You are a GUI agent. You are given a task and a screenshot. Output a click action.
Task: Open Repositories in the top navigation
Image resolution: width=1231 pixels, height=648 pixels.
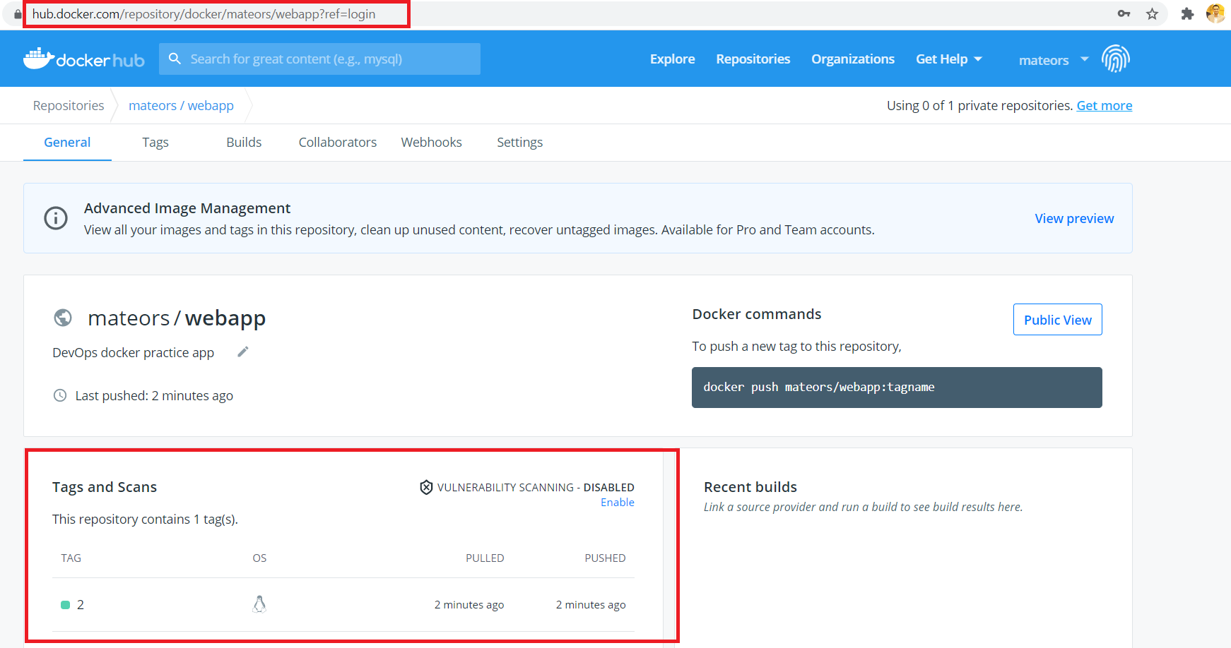pos(753,59)
